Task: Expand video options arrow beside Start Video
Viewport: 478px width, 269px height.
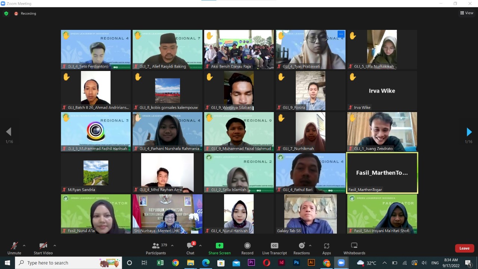Action: tap(55, 245)
